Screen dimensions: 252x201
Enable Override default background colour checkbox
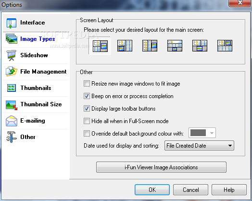click(87, 134)
